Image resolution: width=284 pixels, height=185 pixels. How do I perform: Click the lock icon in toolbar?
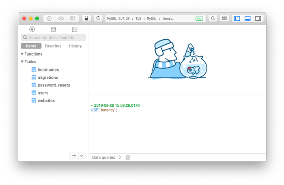[x=86, y=18]
